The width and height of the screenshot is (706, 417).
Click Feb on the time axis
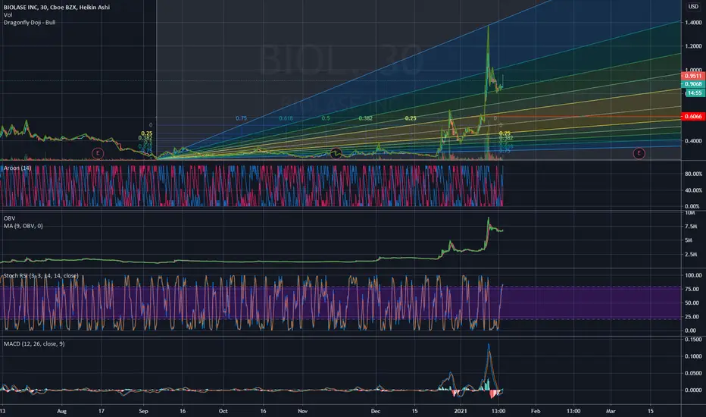tap(536, 411)
